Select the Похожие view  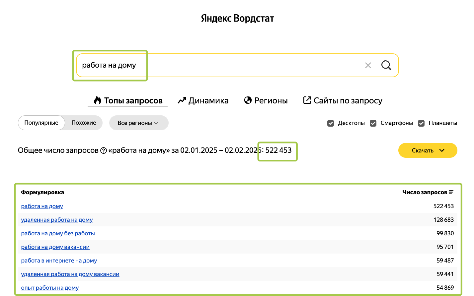[83, 123]
